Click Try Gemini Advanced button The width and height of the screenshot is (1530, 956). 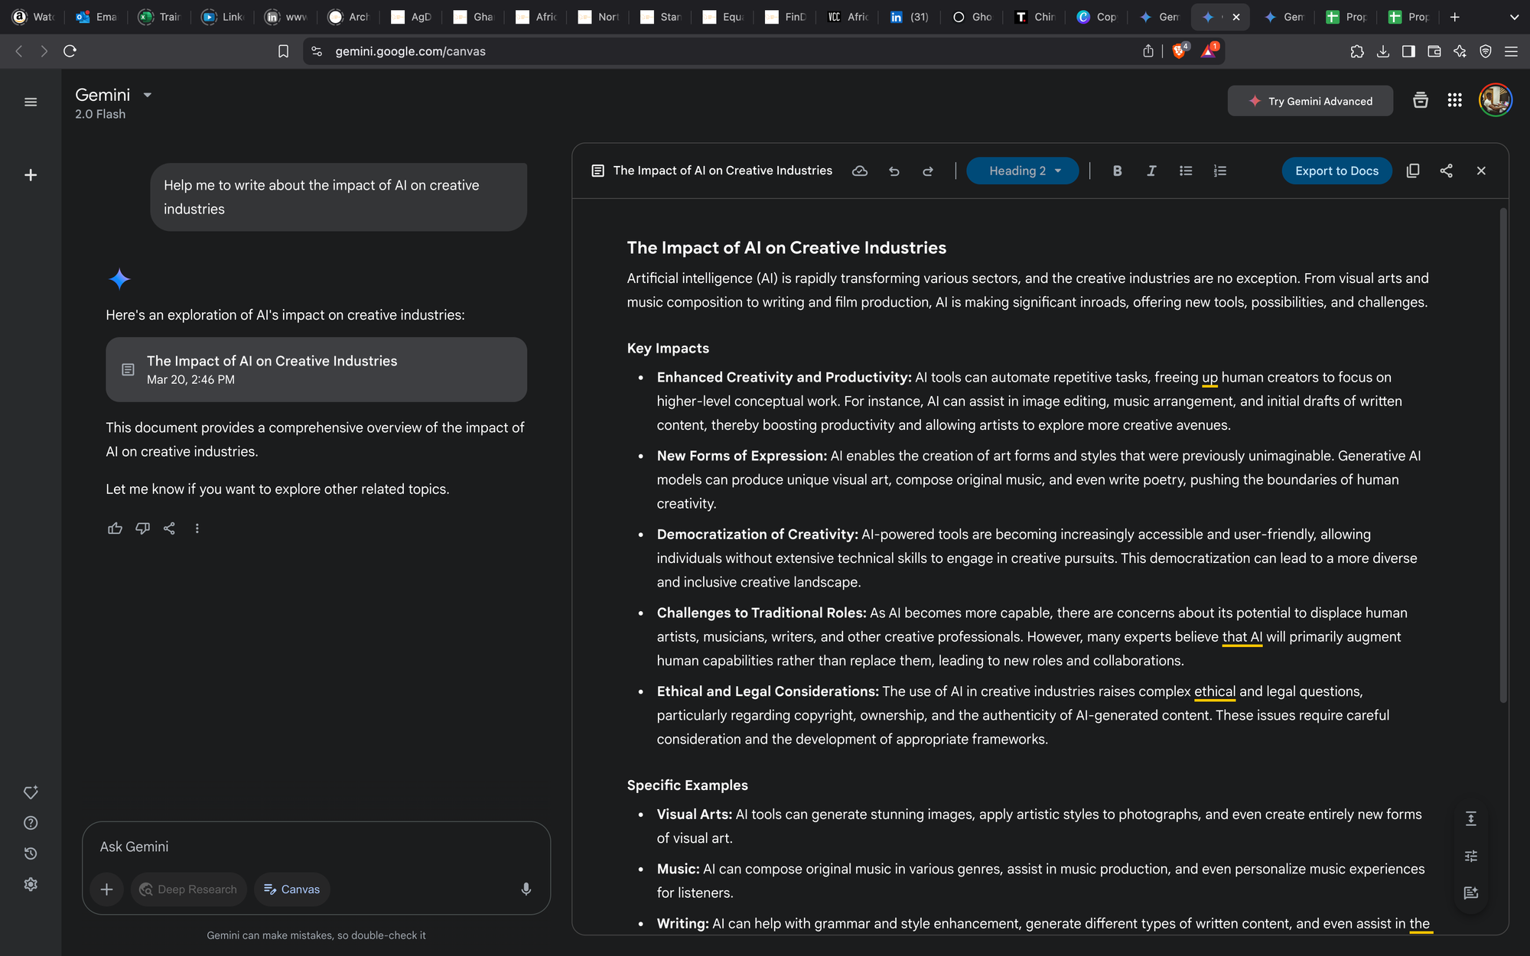coord(1310,101)
